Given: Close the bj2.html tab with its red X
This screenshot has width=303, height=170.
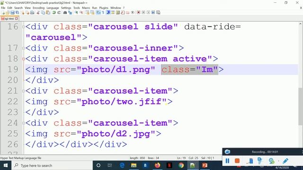Looking at the screenshot, I should point(17,18).
